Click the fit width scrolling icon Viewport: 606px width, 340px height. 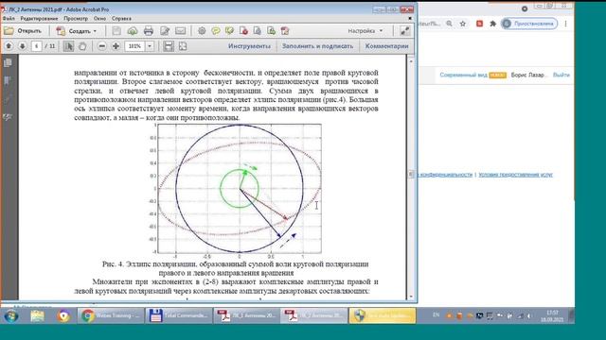[x=169, y=46]
